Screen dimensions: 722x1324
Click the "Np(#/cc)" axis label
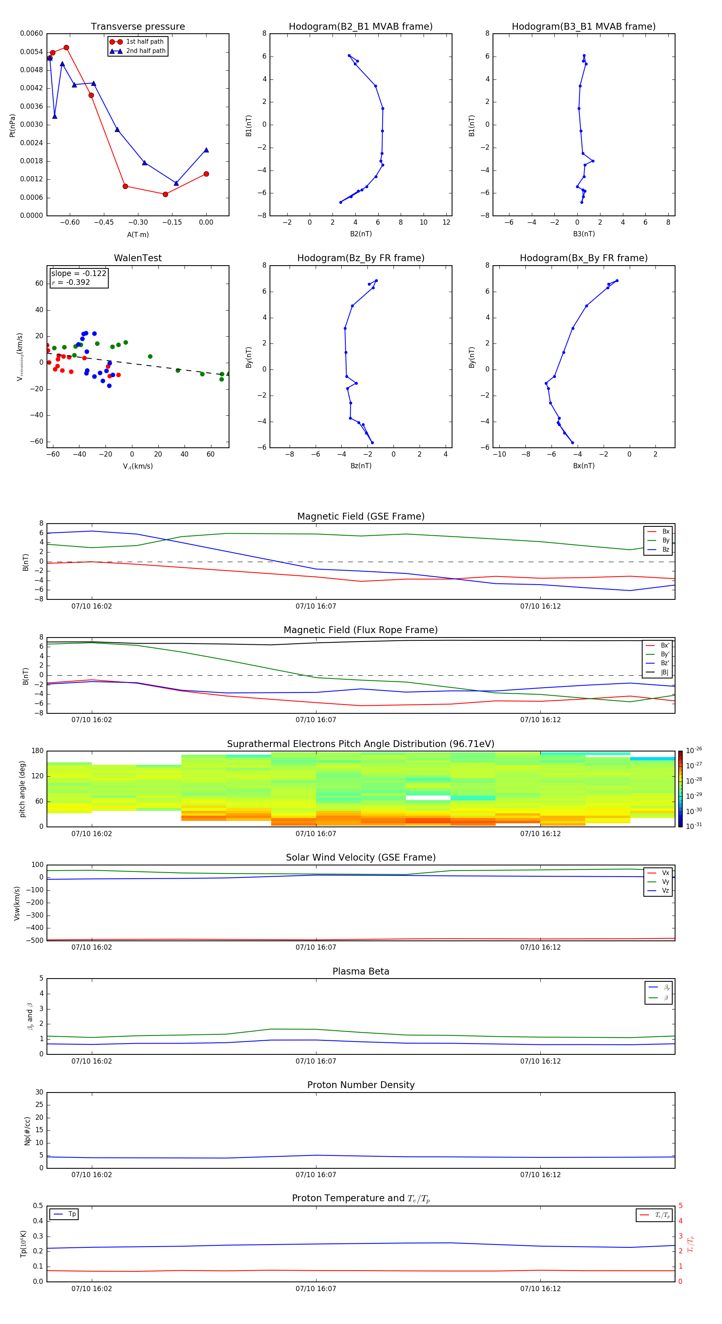(x=27, y=1130)
